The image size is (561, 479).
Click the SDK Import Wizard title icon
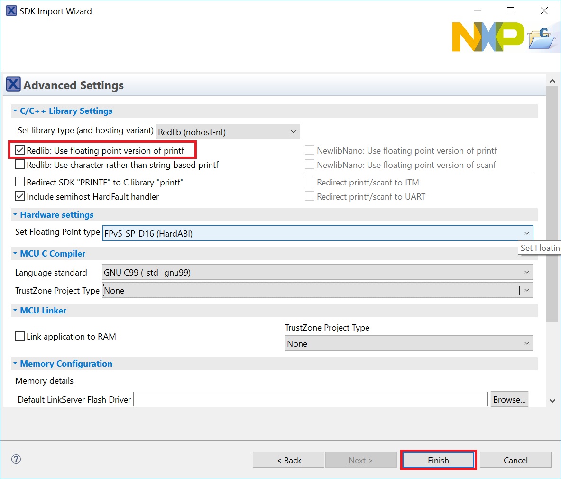(11, 11)
